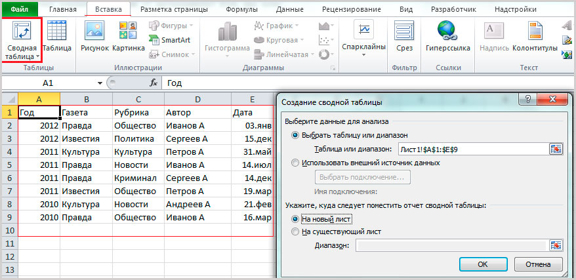Click the Гистограмма chart icon
576x280 pixels.
[x=227, y=32]
